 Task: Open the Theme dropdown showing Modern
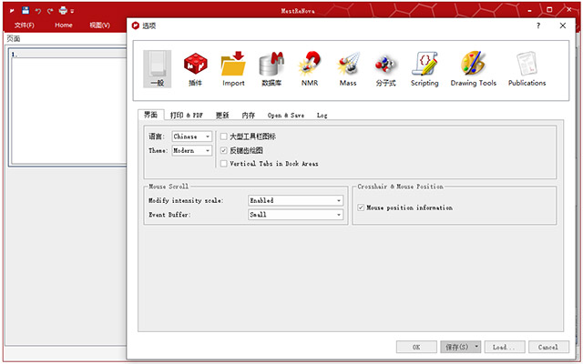192,150
